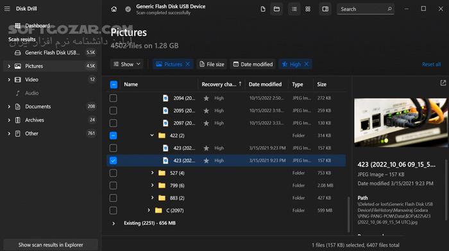Image resolution: width=449 pixels, height=251 pixels.
Task: Select Generic Flash Disk USB in sidebar
Action: 51,53
